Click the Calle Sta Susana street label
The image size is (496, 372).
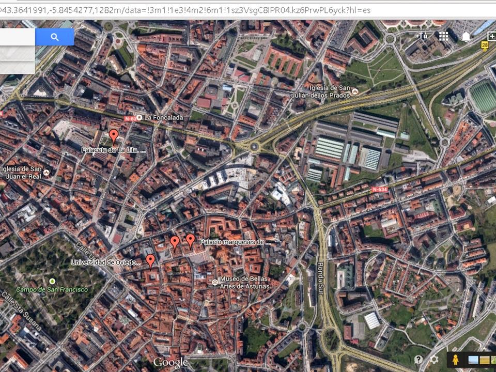point(22,311)
